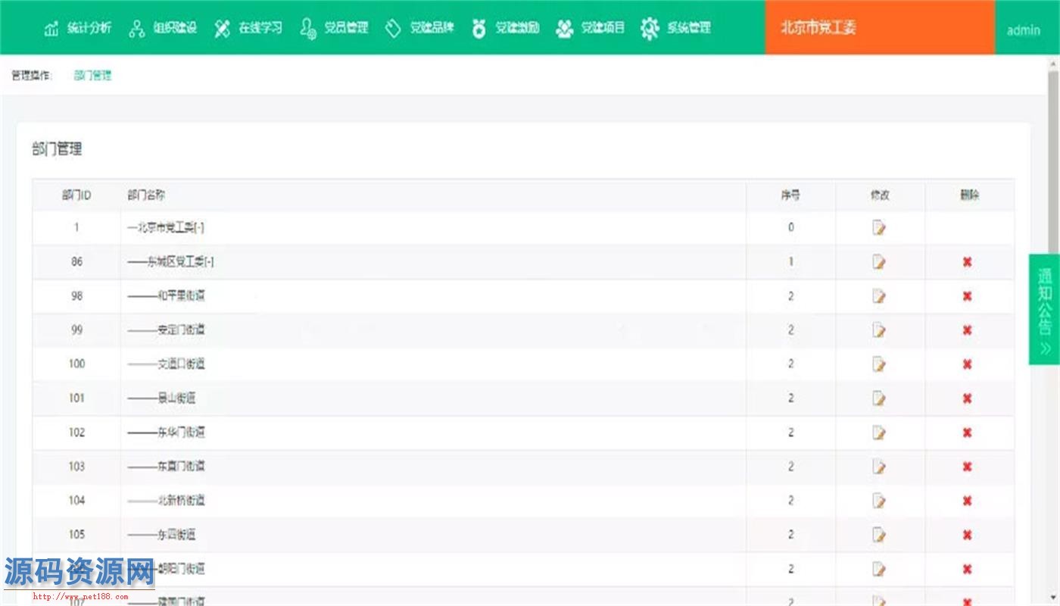Image resolution: width=1060 pixels, height=606 pixels.
Task: Open the 党建激励 menu
Action: 505,28
